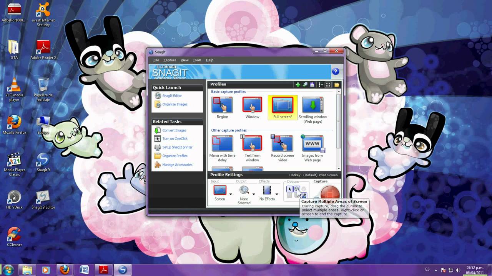492x276 pixels.
Task: Launch SnagIt Editor from Quick Launch
Action: [x=168, y=96]
